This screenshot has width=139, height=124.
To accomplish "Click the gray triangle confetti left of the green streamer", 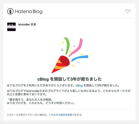I will [x=62, y=50].
